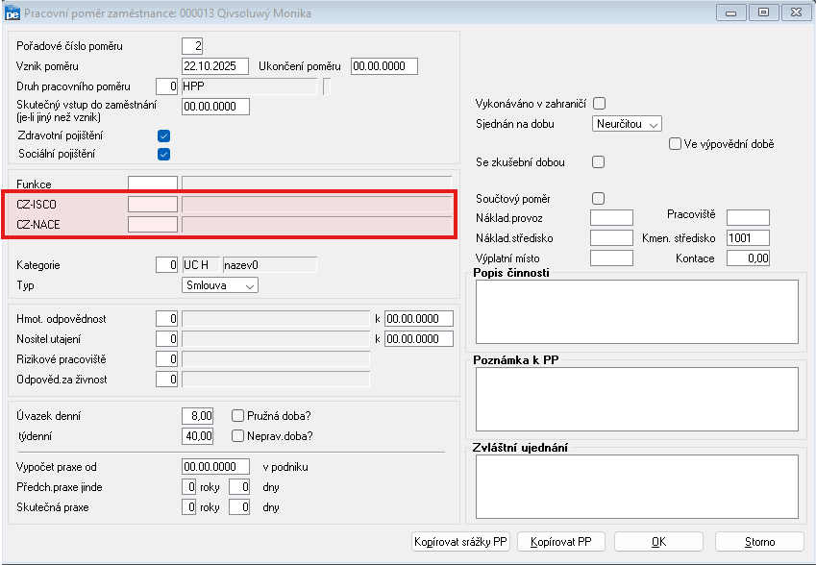This screenshot has height=565, width=816.
Task: Focus the CZ-NACE code input
Action: (153, 225)
